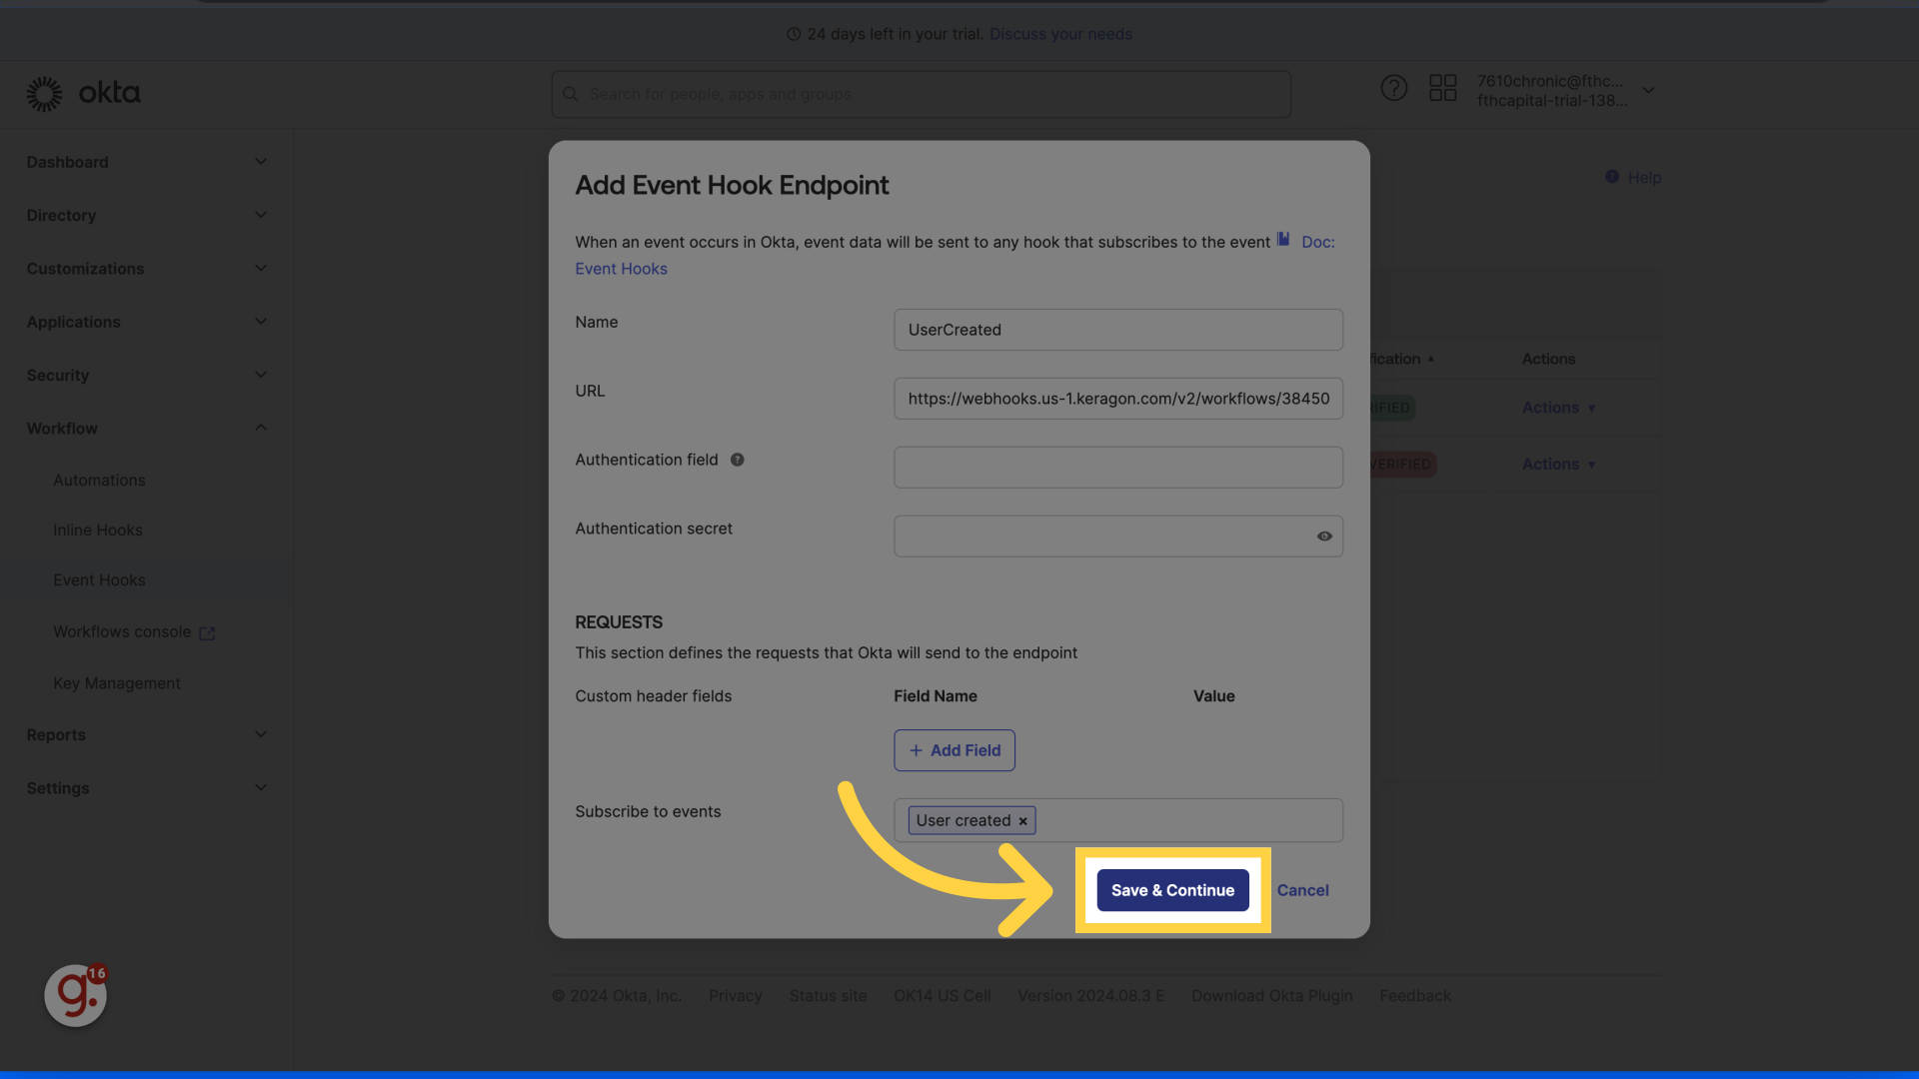Open Key Management in the sidebar
1919x1079 pixels.
tap(117, 683)
